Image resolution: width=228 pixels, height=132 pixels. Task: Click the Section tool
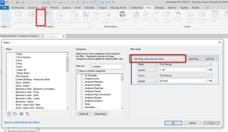click(145, 16)
